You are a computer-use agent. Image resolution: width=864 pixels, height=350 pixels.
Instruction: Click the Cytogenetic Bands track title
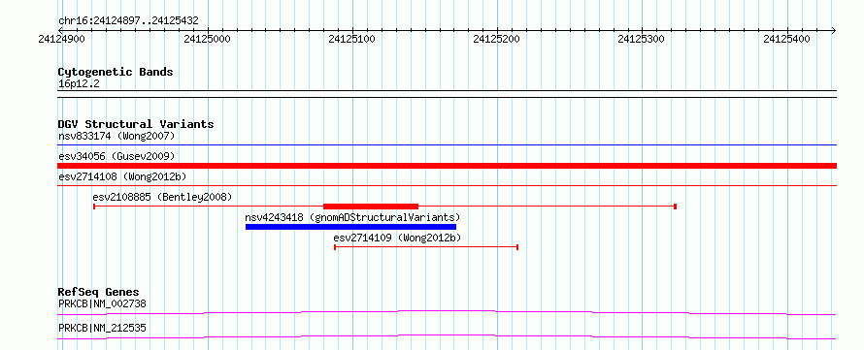pos(116,72)
